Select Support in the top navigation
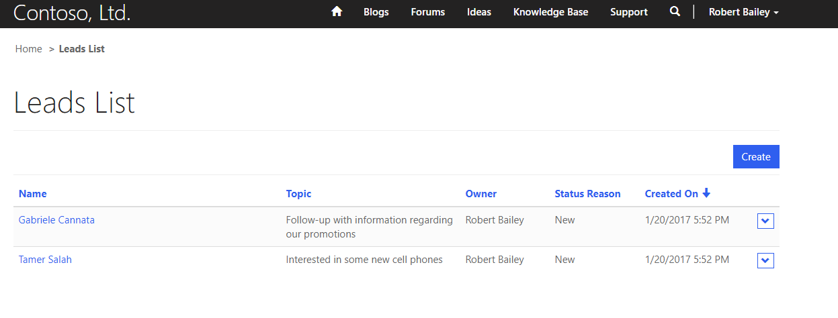This screenshot has width=838, height=318. coord(628,12)
